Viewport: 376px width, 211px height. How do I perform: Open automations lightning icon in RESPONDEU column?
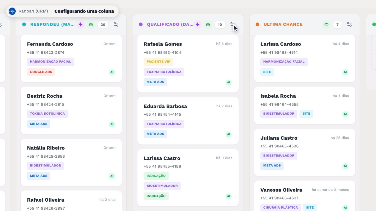click(81, 24)
